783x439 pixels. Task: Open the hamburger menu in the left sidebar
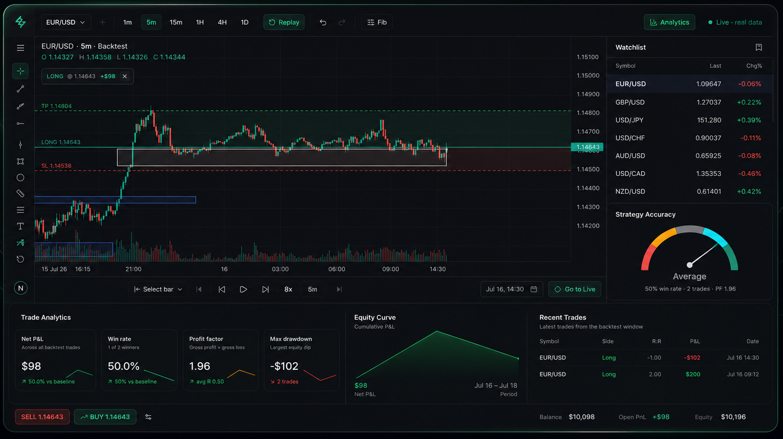tap(20, 48)
